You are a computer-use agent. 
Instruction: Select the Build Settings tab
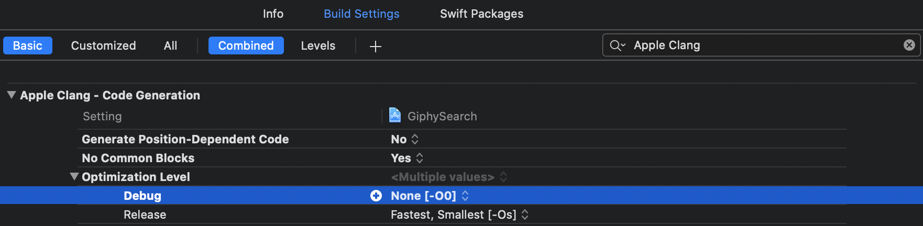[x=361, y=14]
